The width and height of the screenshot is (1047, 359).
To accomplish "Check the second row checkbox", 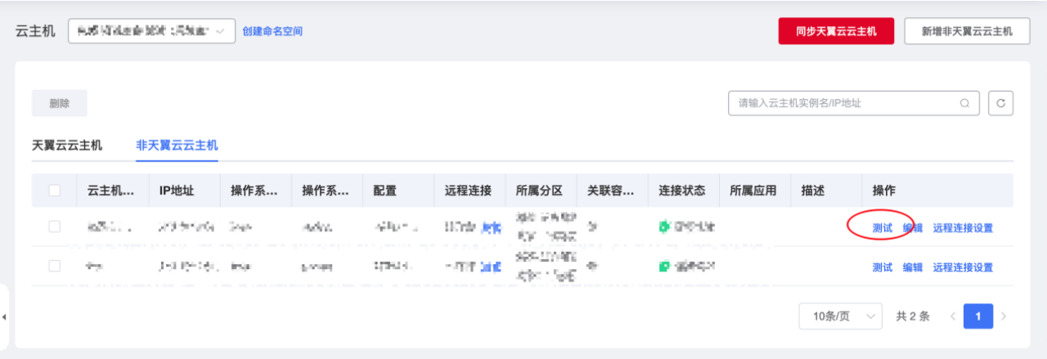I will 55,267.
